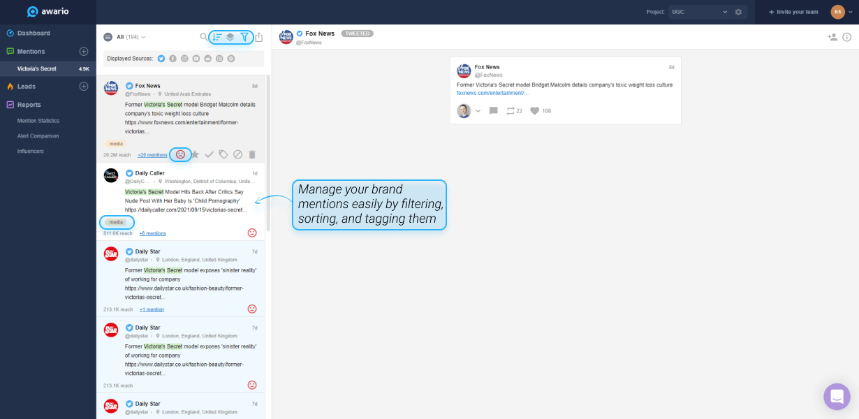This screenshot has width=859, height=419.
Task: Open the UGC project dropdown
Action: (698, 12)
